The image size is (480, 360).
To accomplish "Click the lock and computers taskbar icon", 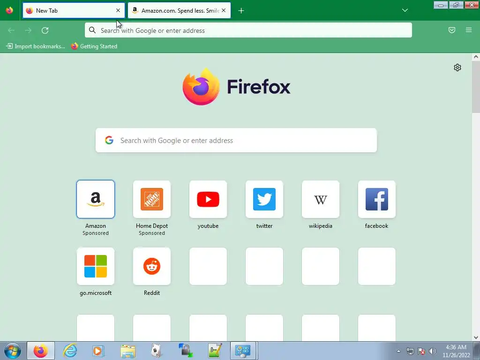I will 186,351.
